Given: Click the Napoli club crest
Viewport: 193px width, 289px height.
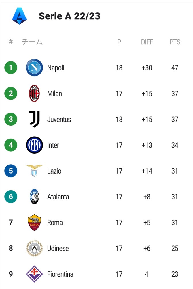Looking at the screenshot, I should pyautogui.click(x=34, y=68).
